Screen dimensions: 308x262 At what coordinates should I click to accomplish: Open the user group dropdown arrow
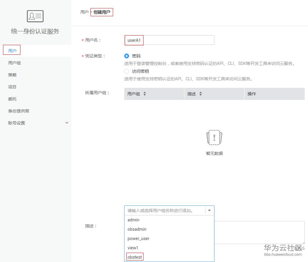pos(209,210)
